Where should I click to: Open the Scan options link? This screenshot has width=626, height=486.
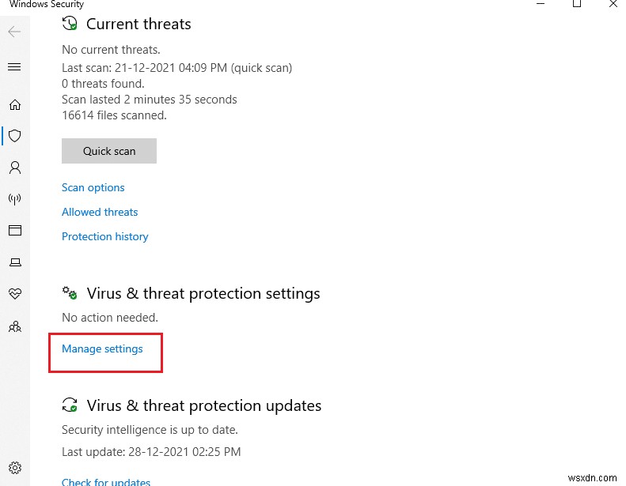pyautogui.click(x=93, y=187)
